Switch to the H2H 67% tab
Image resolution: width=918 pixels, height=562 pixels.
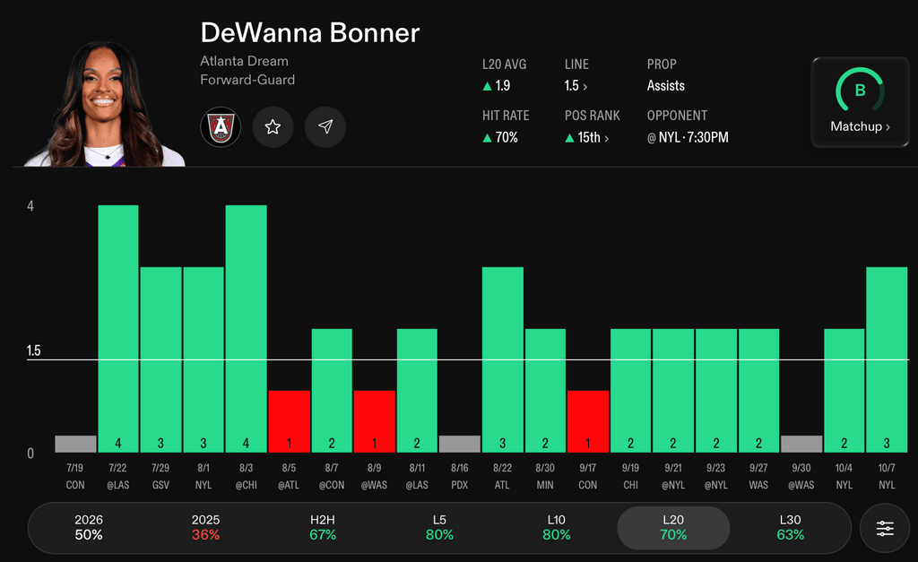pos(323,527)
